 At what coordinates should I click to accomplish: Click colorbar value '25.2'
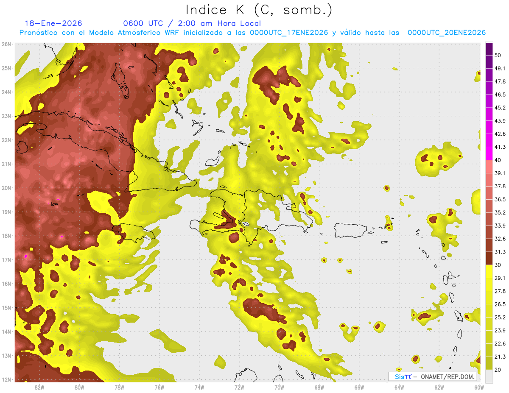[x=500, y=318]
